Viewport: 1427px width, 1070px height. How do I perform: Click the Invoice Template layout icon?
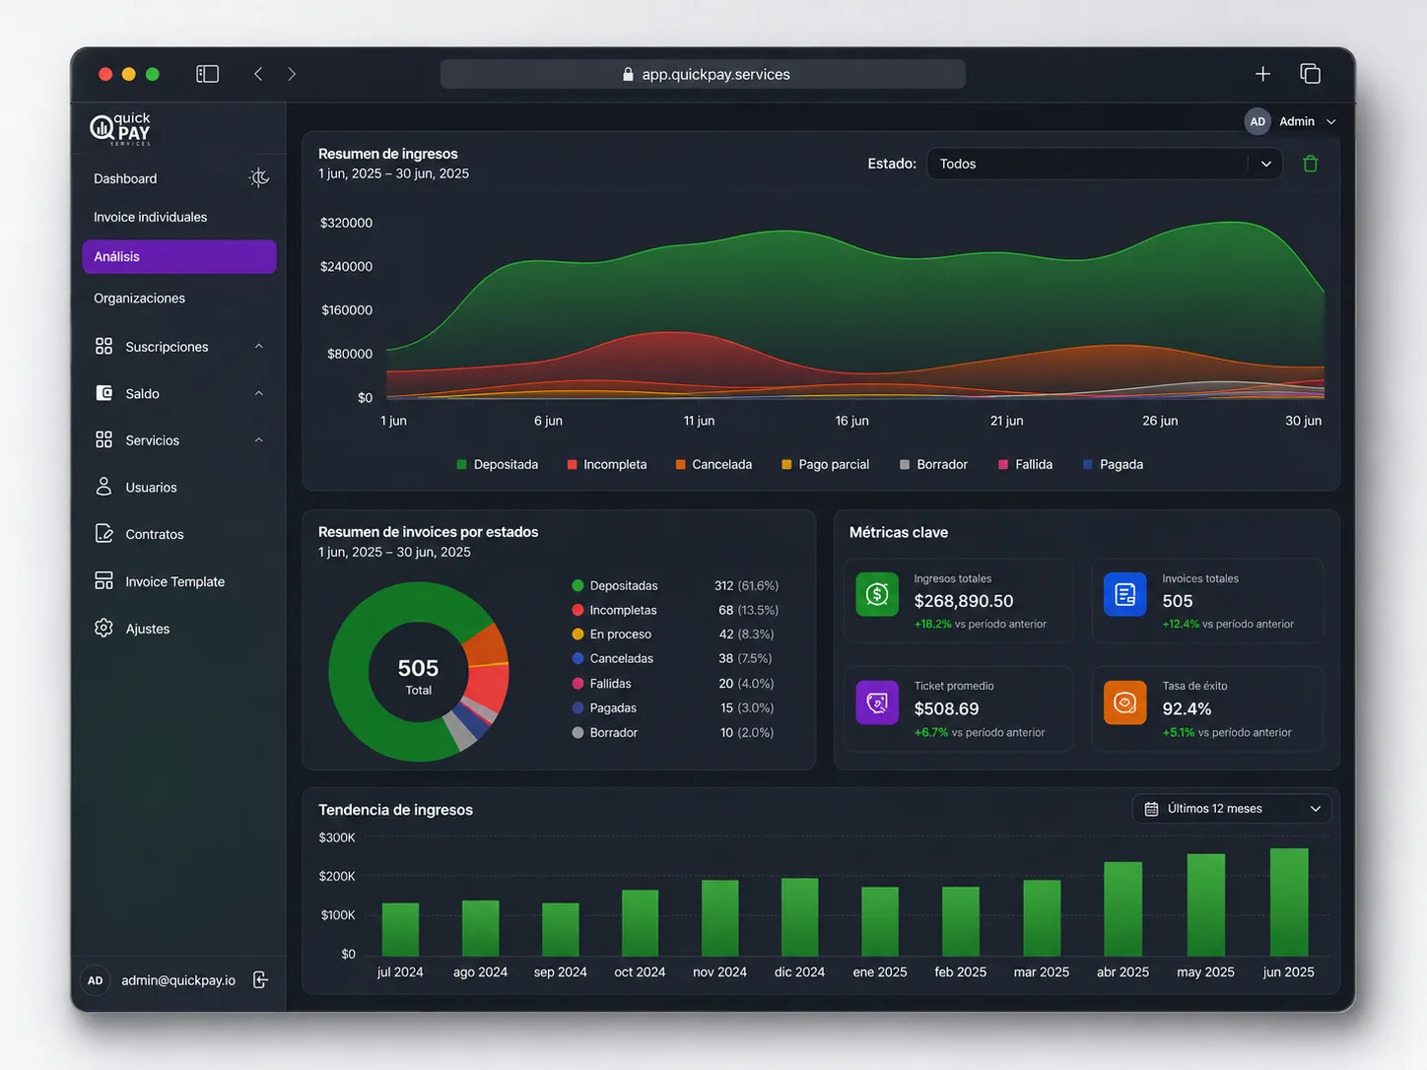pos(103,580)
